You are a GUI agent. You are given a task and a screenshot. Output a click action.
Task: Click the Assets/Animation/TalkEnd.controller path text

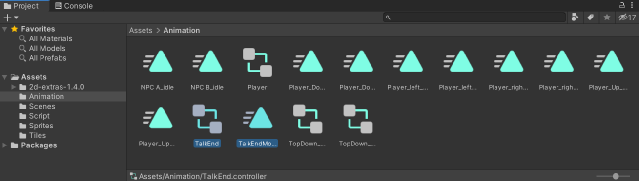click(x=203, y=176)
